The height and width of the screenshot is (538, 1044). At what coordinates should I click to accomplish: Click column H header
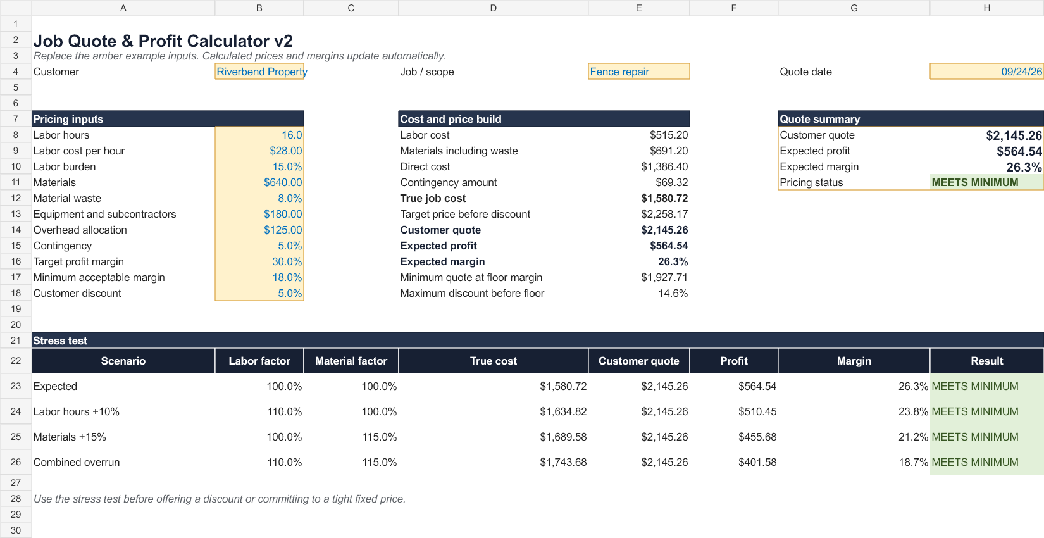tap(987, 8)
